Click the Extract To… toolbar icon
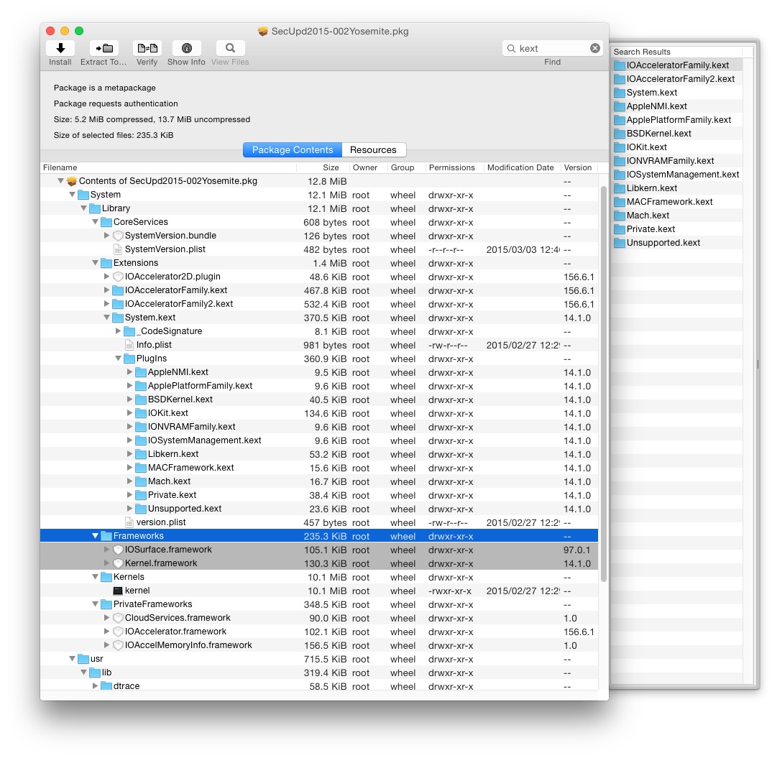This screenshot has height=758, width=772. 104,48
